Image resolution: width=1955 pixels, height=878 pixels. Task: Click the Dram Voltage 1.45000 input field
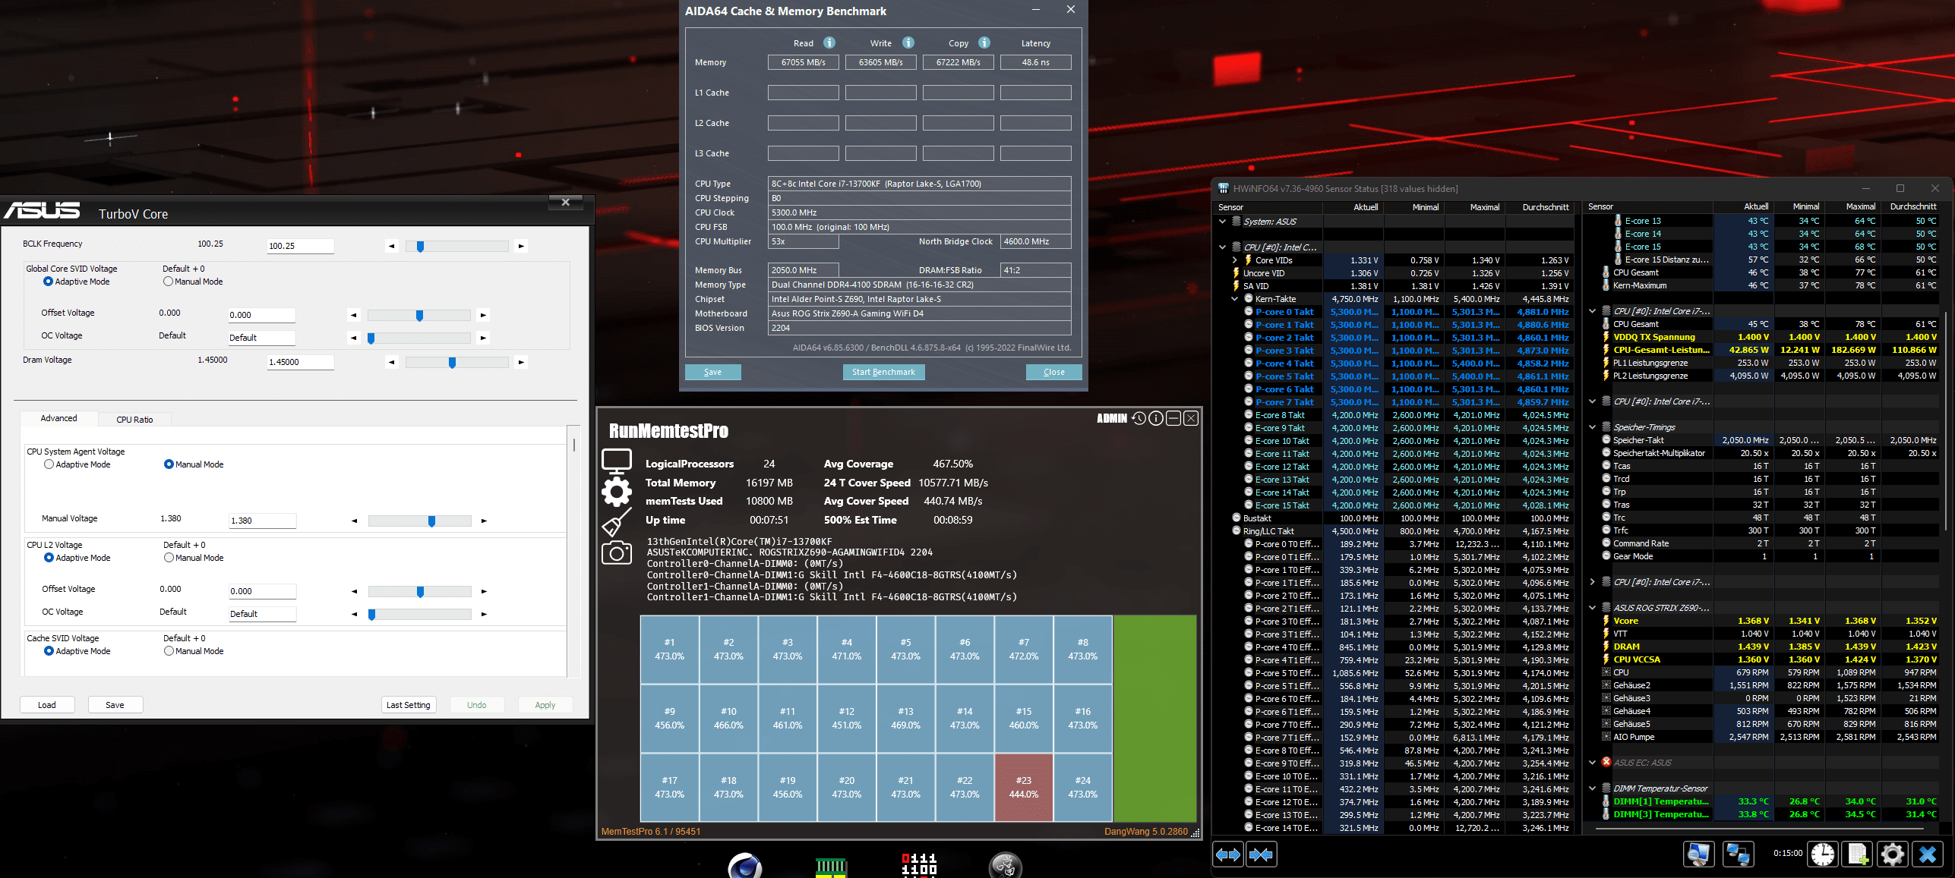pyautogui.click(x=300, y=362)
